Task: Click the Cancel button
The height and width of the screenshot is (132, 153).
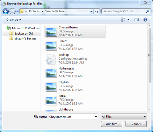Action: [x=136, y=124]
